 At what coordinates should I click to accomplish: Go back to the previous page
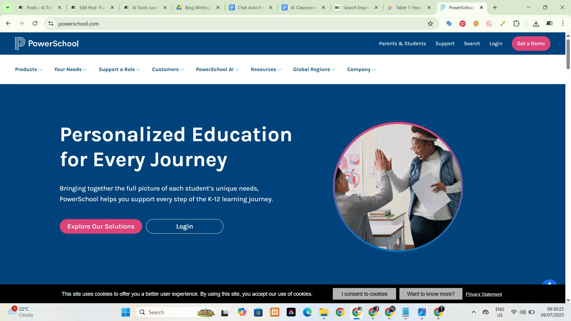pos(8,23)
